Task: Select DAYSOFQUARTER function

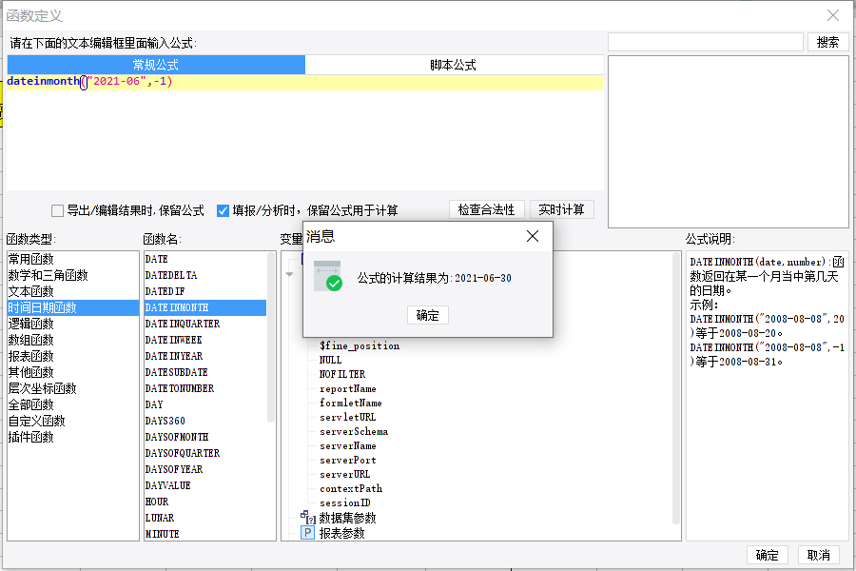Action: 205,453
